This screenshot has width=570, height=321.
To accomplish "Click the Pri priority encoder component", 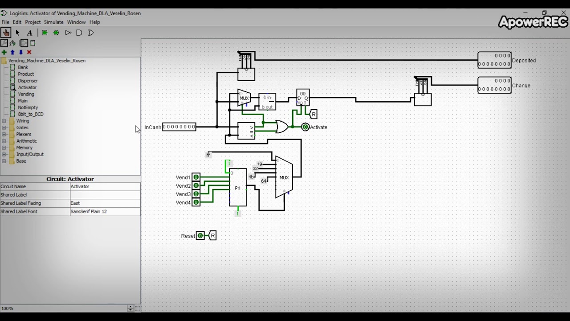I will pyautogui.click(x=238, y=187).
